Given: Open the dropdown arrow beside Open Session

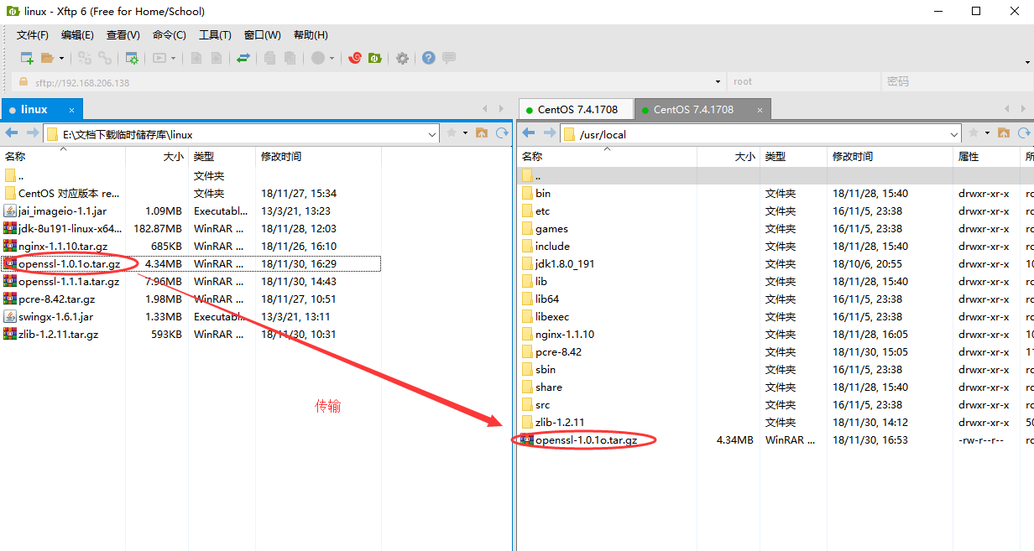Looking at the screenshot, I should [61, 59].
